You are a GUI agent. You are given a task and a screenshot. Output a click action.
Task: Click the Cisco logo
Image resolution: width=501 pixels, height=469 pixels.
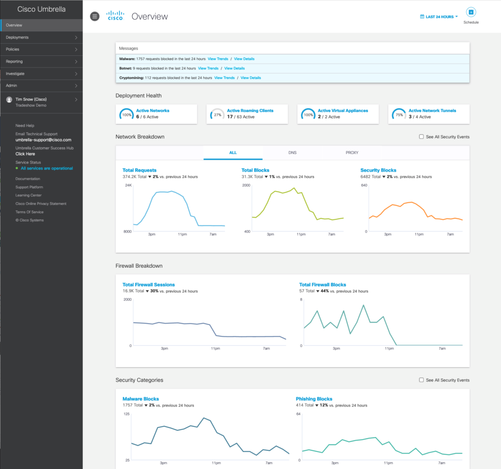coord(115,15)
